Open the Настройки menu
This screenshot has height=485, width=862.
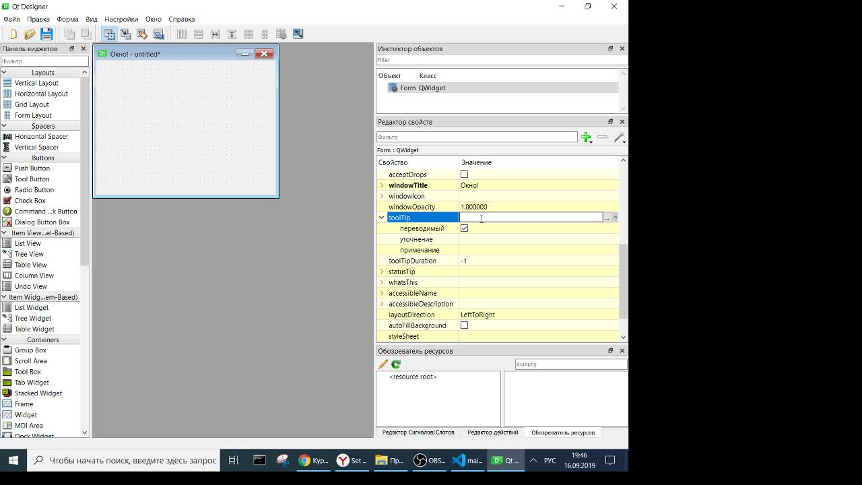coord(121,19)
